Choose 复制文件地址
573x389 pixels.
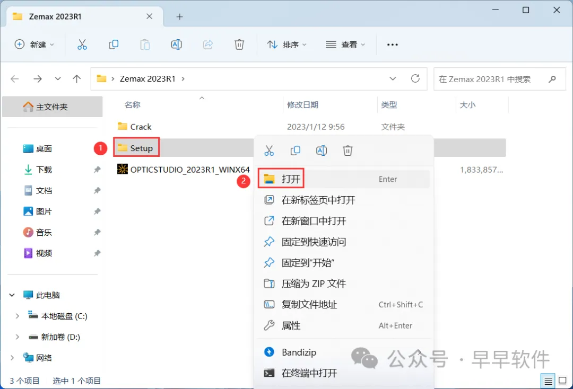(x=343, y=304)
